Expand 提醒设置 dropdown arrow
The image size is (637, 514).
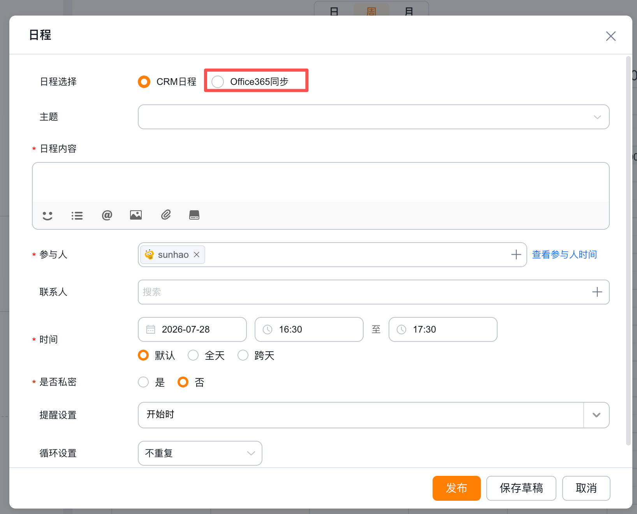(x=597, y=415)
